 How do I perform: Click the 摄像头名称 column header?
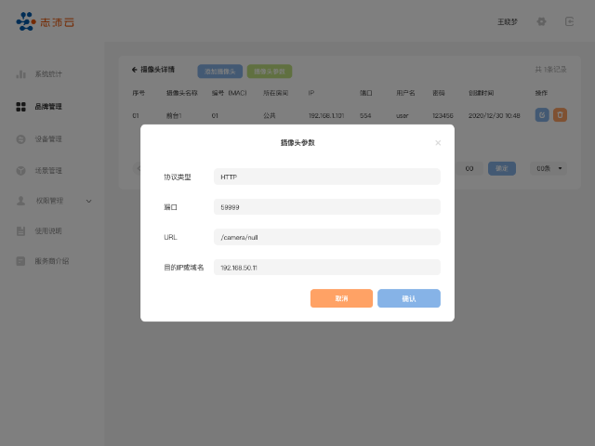coord(182,93)
